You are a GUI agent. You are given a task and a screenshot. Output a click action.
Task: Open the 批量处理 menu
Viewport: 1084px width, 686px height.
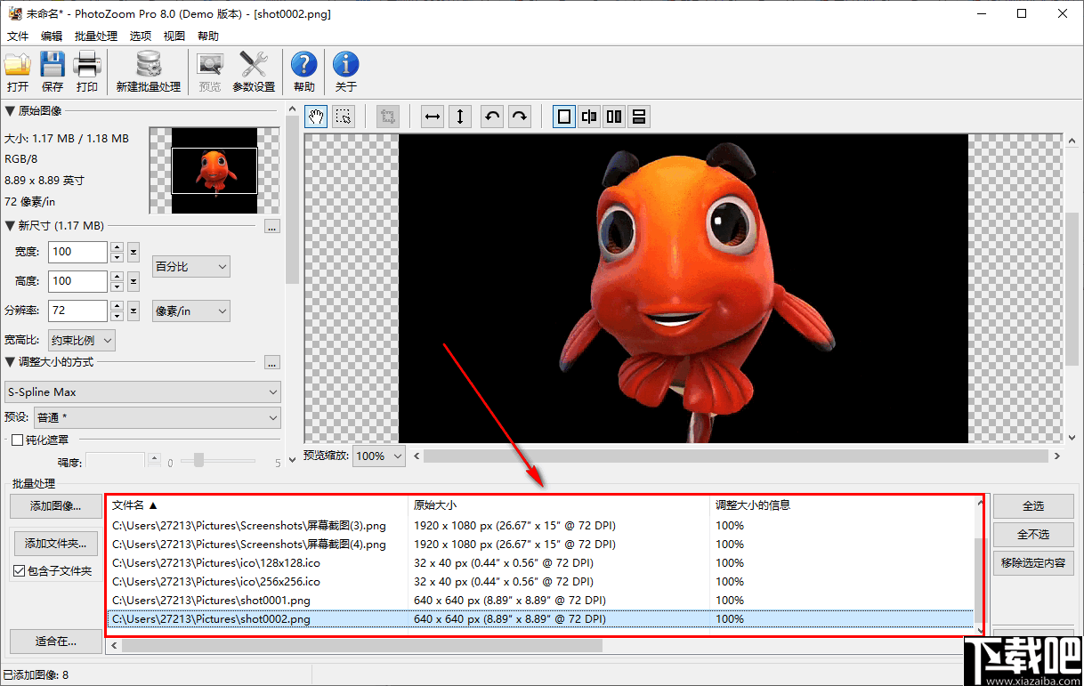[95, 36]
